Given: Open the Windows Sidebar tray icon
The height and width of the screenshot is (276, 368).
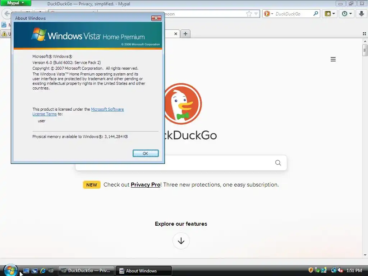Looking at the screenshot, I should (324, 270).
